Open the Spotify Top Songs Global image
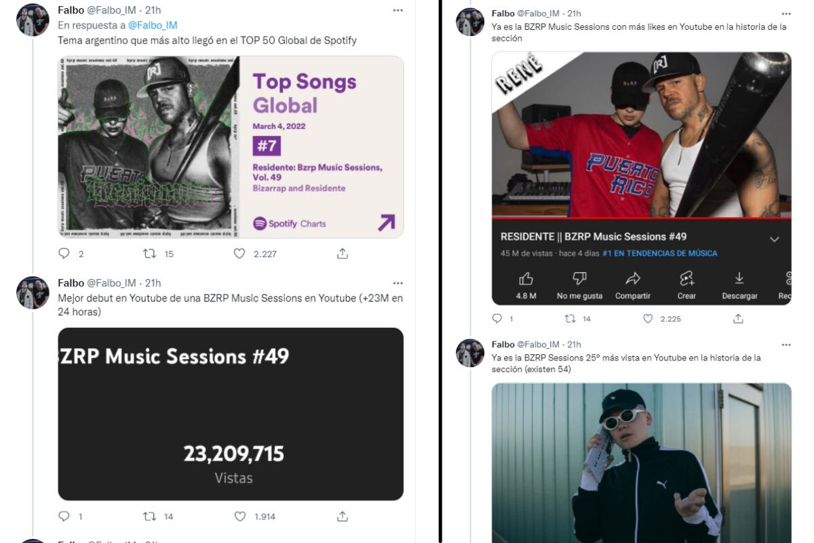 click(231, 147)
